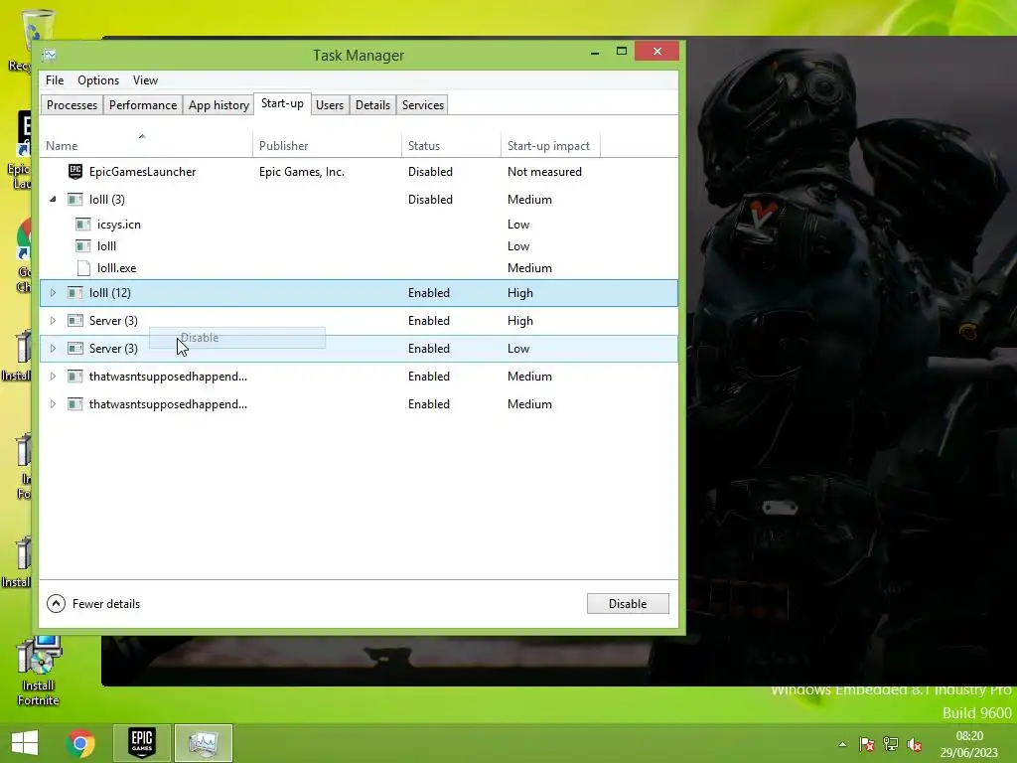The width and height of the screenshot is (1017, 763).
Task: Click the Epic Games, Inc. publisher cell
Action: 302,172
